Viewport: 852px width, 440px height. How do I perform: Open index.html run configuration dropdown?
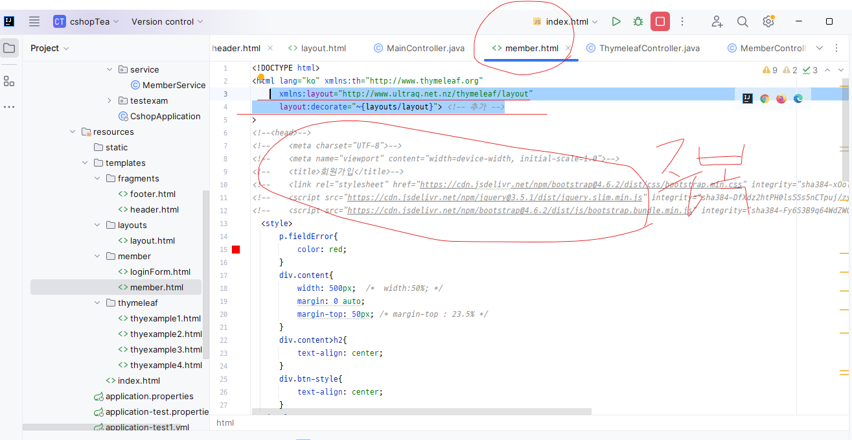point(565,21)
